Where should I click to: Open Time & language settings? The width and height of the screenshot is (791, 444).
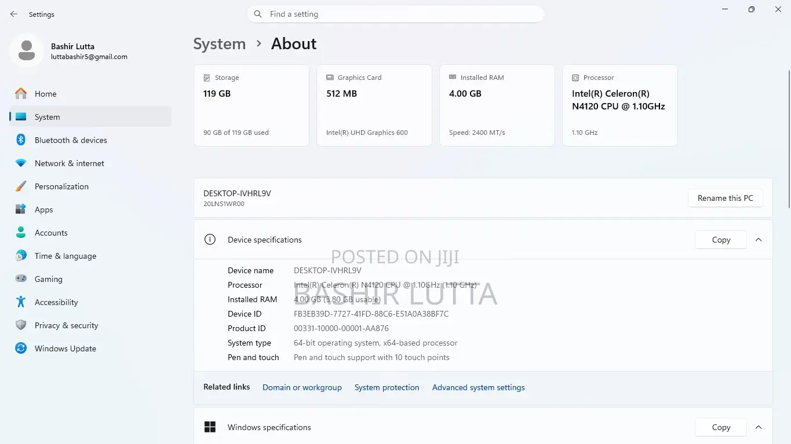(x=90, y=256)
